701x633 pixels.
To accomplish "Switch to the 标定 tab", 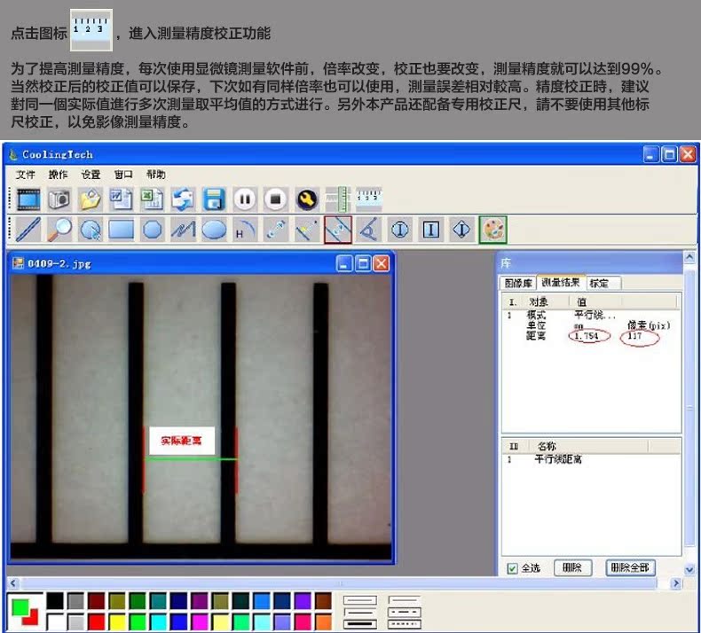I will click(599, 283).
